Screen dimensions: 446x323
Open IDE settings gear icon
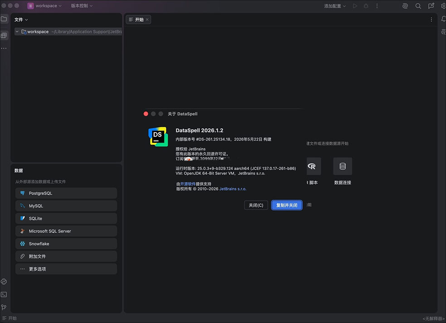[443, 6]
